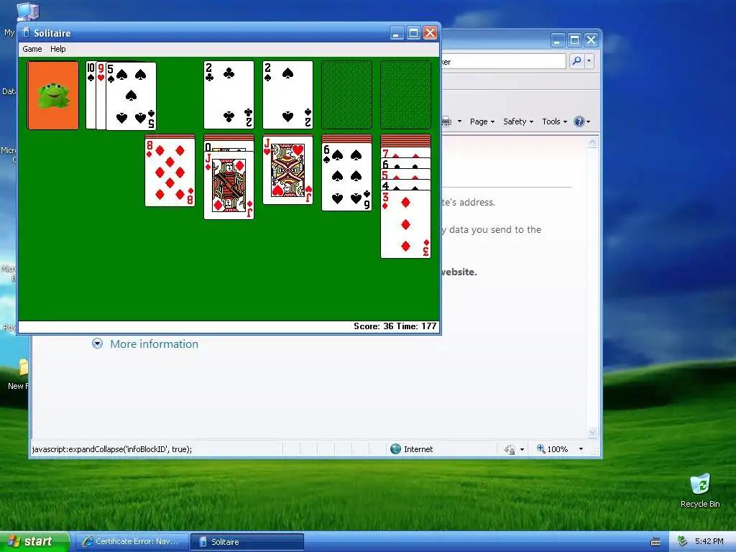
Task: Open the Safety menu in Internet Explorer
Action: point(518,121)
